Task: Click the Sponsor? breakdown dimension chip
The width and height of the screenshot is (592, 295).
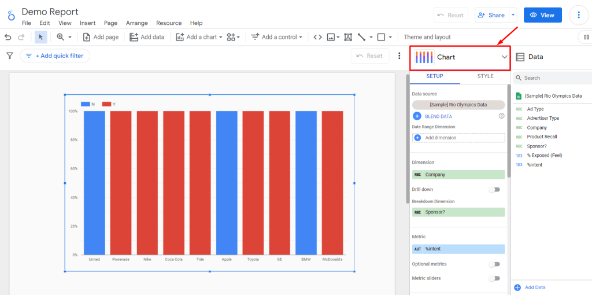Action: click(x=458, y=212)
